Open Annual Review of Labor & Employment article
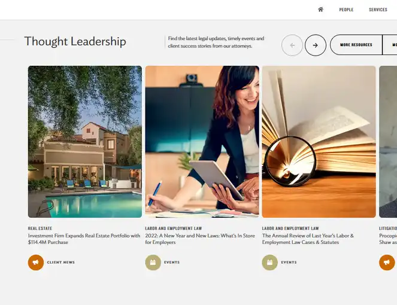The width and height of the screenshot is (397, 305). [308, 239]
